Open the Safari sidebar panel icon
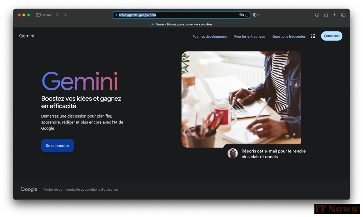The height and width of the screenshot is (217, 363). [x=38, y=15]
